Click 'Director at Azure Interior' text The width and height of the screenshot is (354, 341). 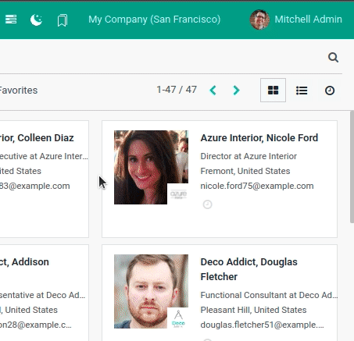[x=249, y=156]
